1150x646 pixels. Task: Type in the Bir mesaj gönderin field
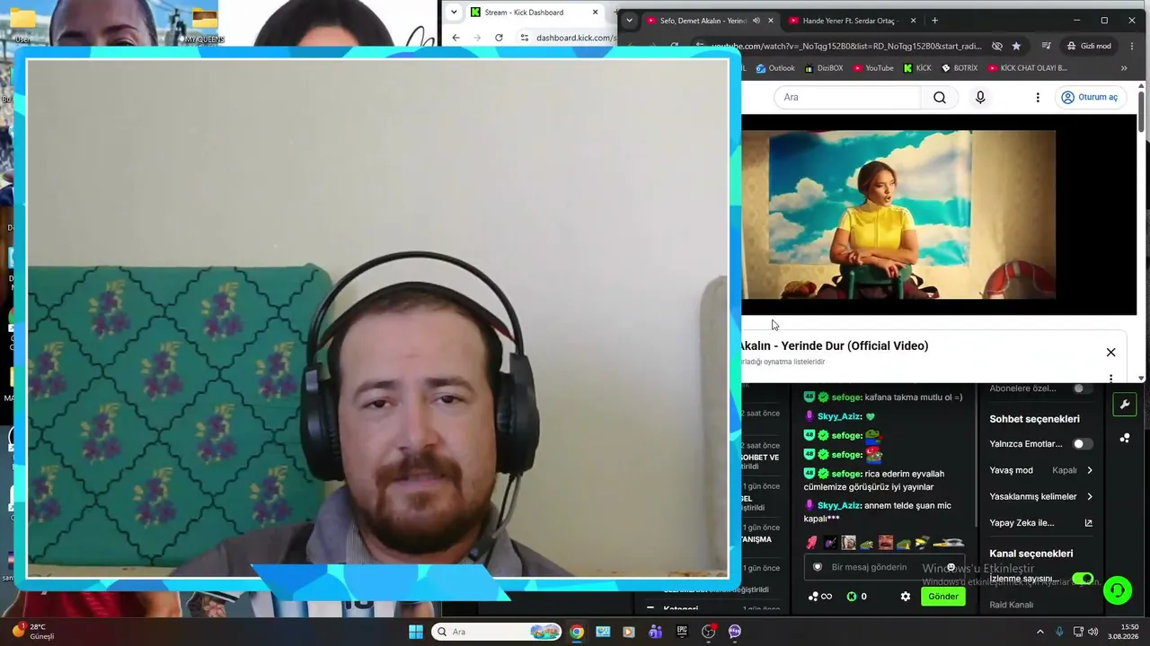click(x=884, y=567)
